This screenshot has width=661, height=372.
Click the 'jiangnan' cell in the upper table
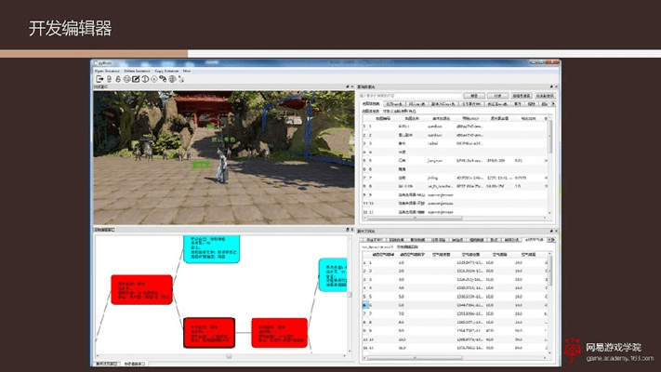(435, 161)
